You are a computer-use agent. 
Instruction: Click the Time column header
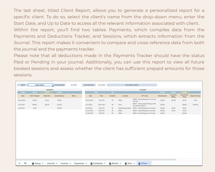(x=102, y=96)
